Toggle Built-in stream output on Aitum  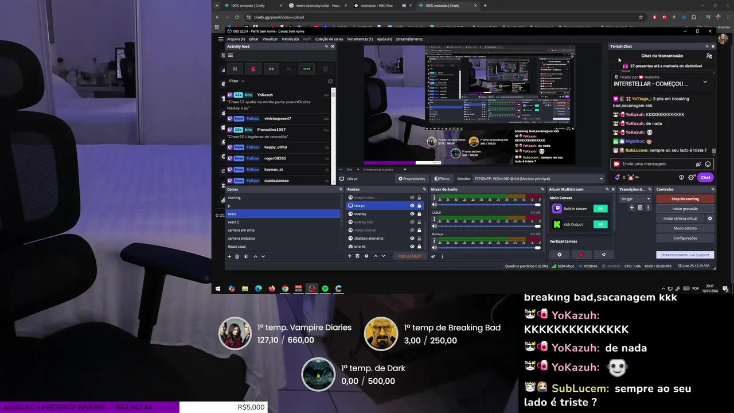click(x=600, y=209)
